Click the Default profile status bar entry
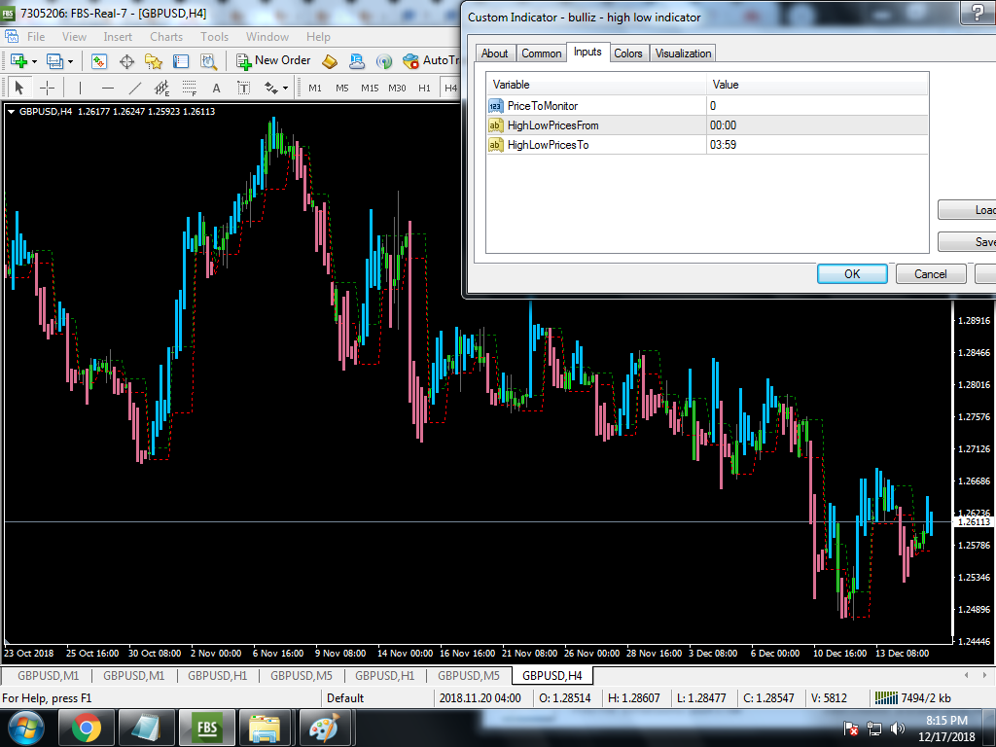The width and height of the screenshot is (996, 747). pos(345,698)
